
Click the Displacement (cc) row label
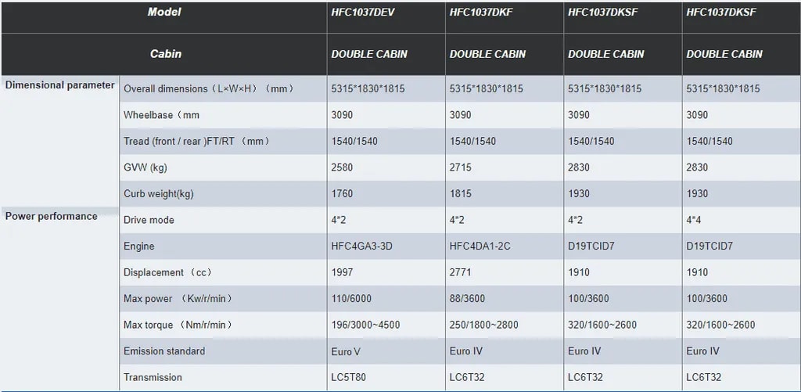click(x=167, y=272)
